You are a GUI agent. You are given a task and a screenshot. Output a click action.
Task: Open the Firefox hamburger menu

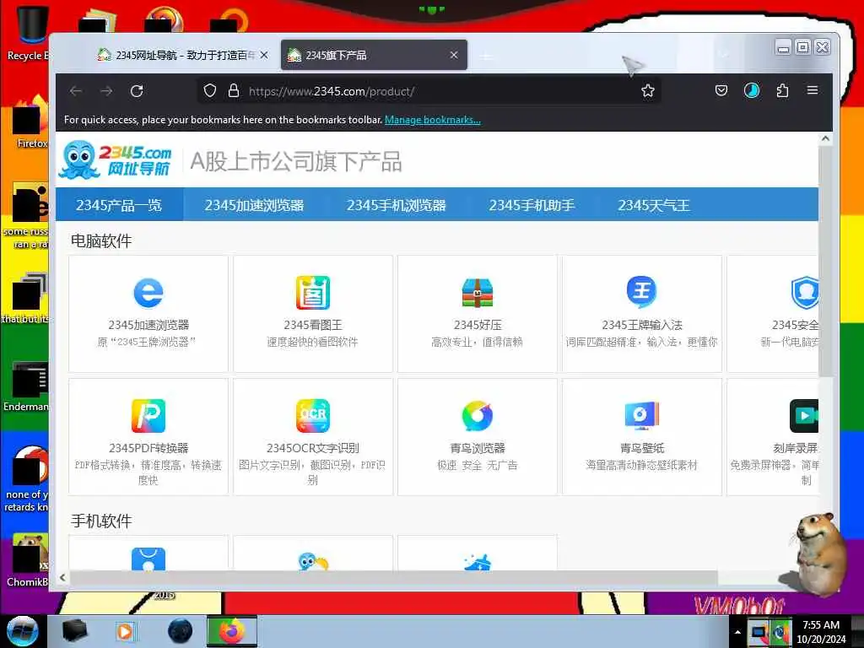click(x=813, y=90)
